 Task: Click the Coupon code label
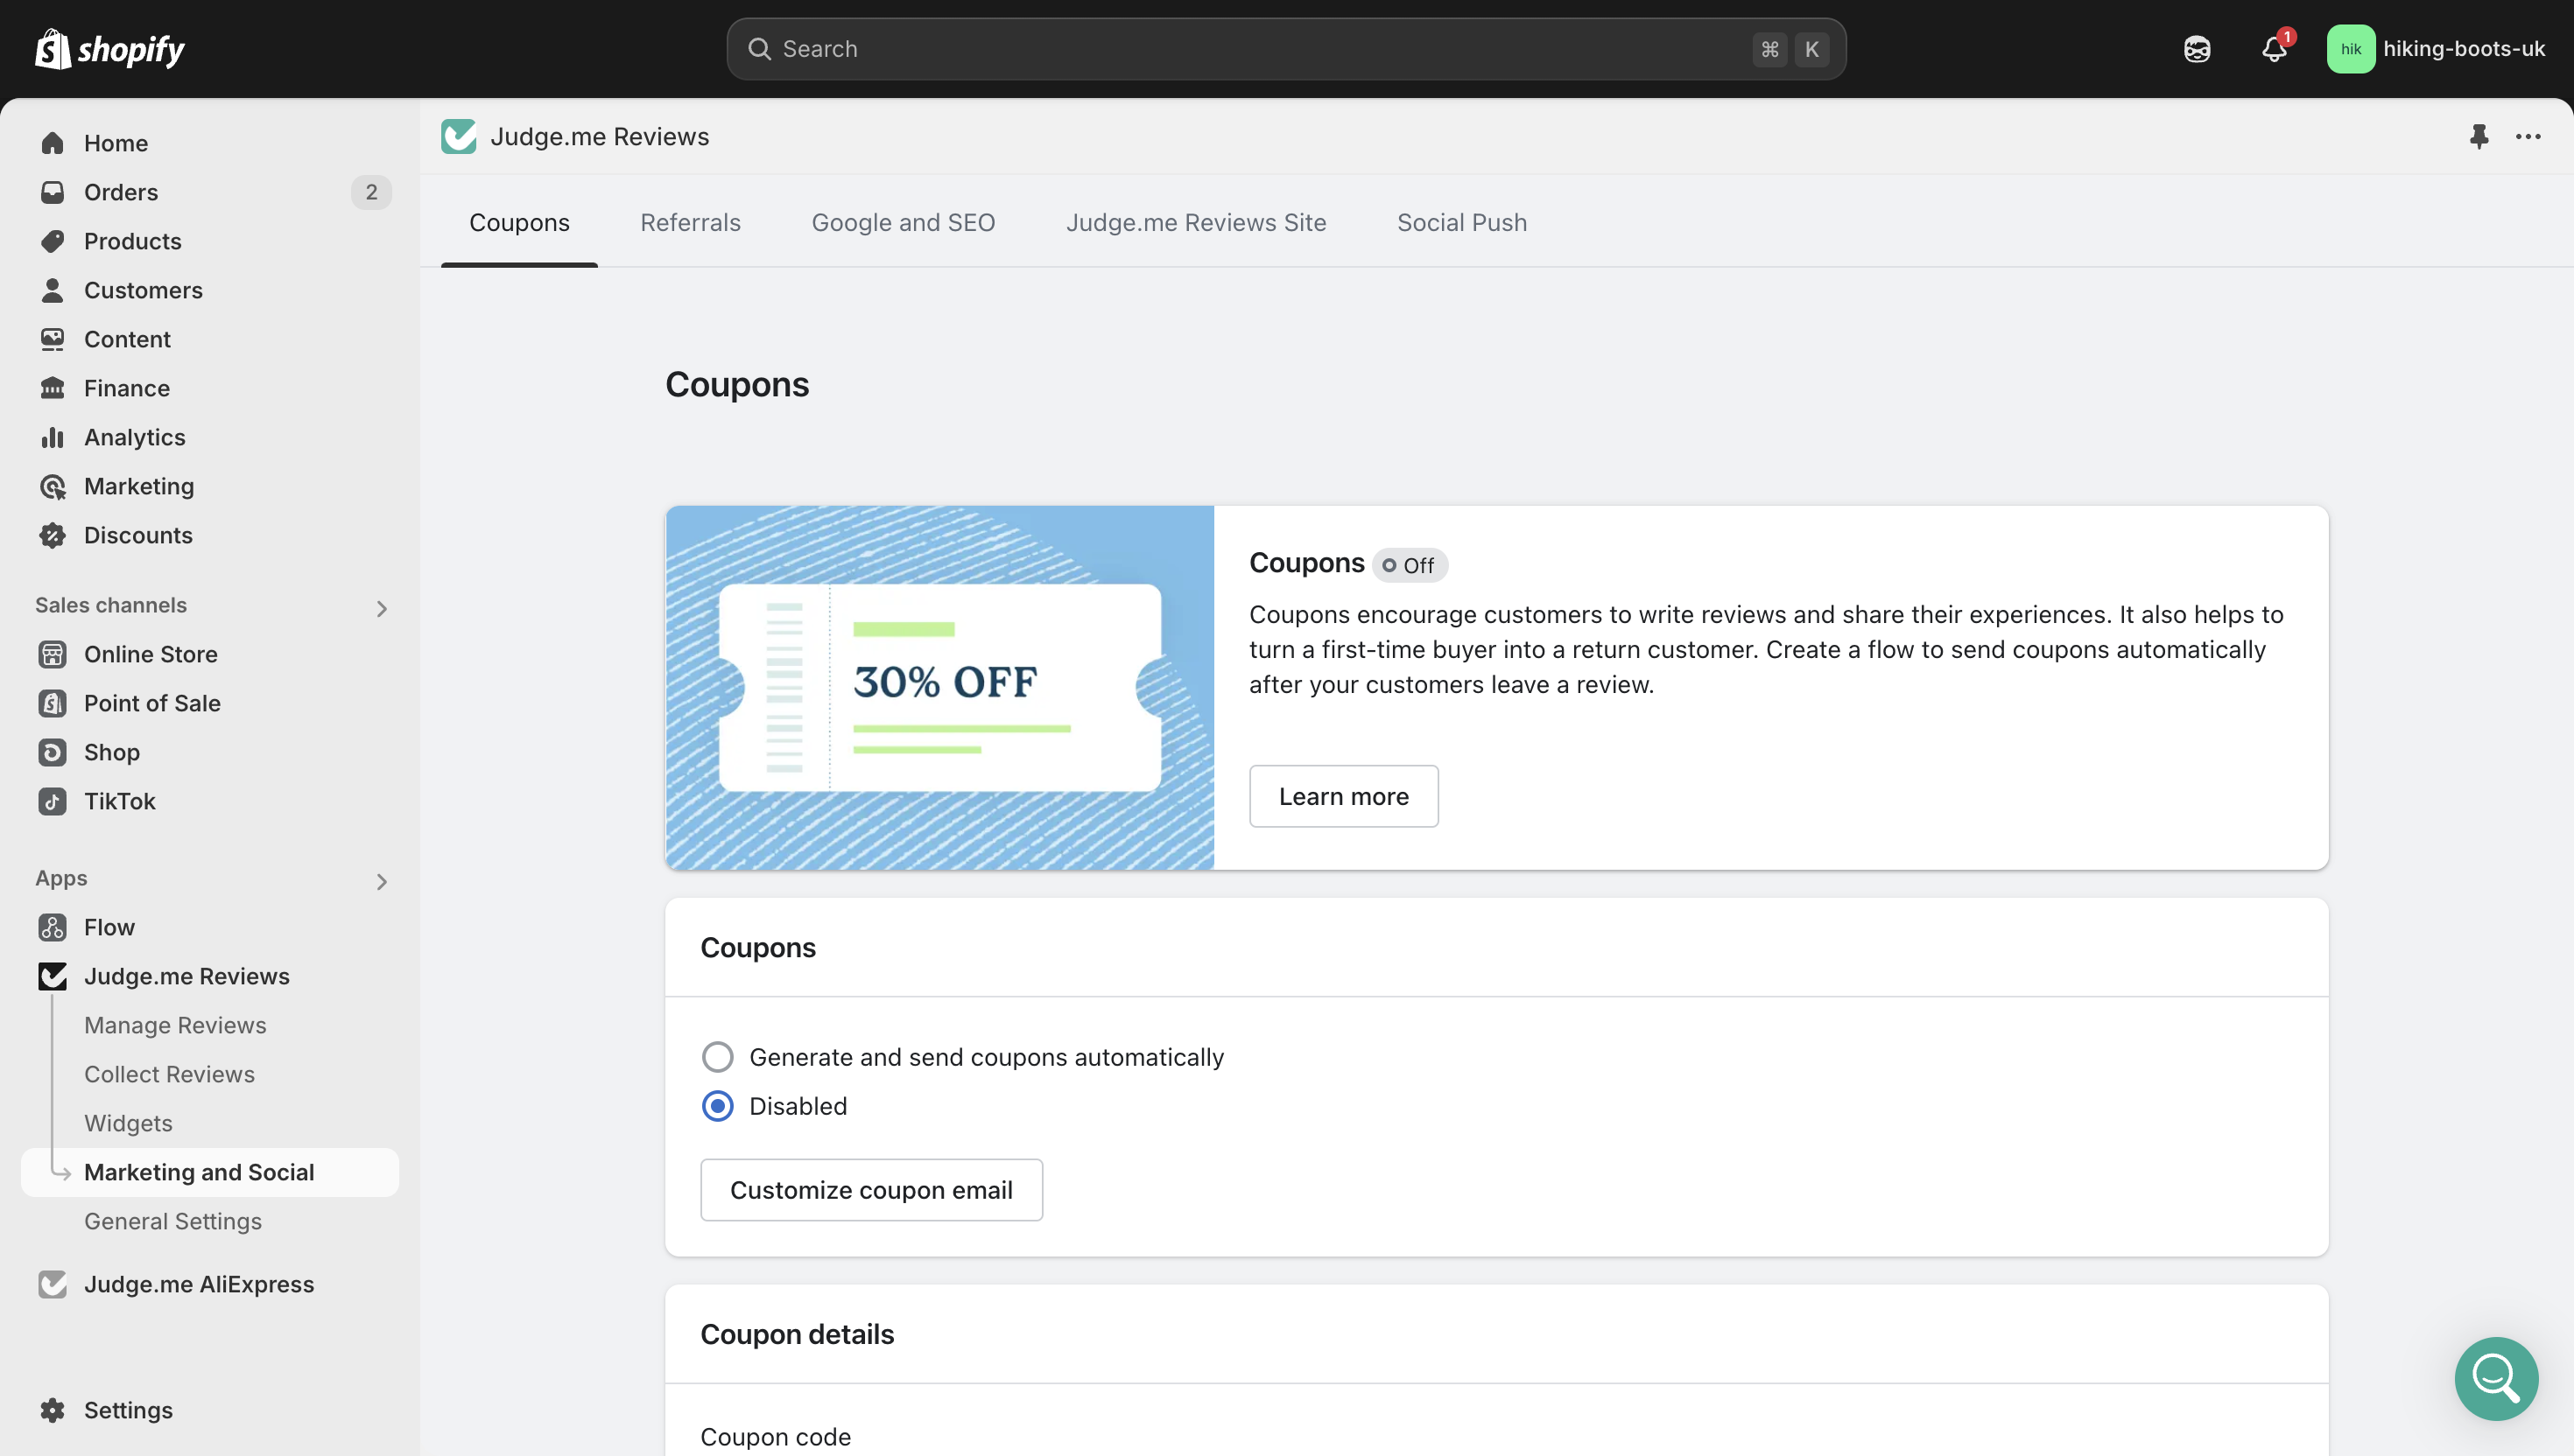[776, 1437]
